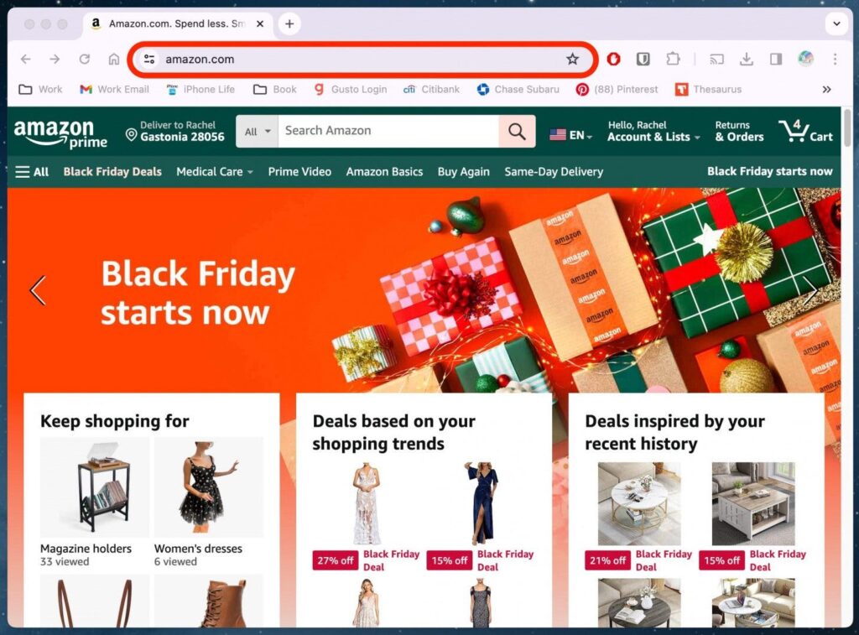
Task: Open the hamburger All menu
Action: (x=32, y=172)
